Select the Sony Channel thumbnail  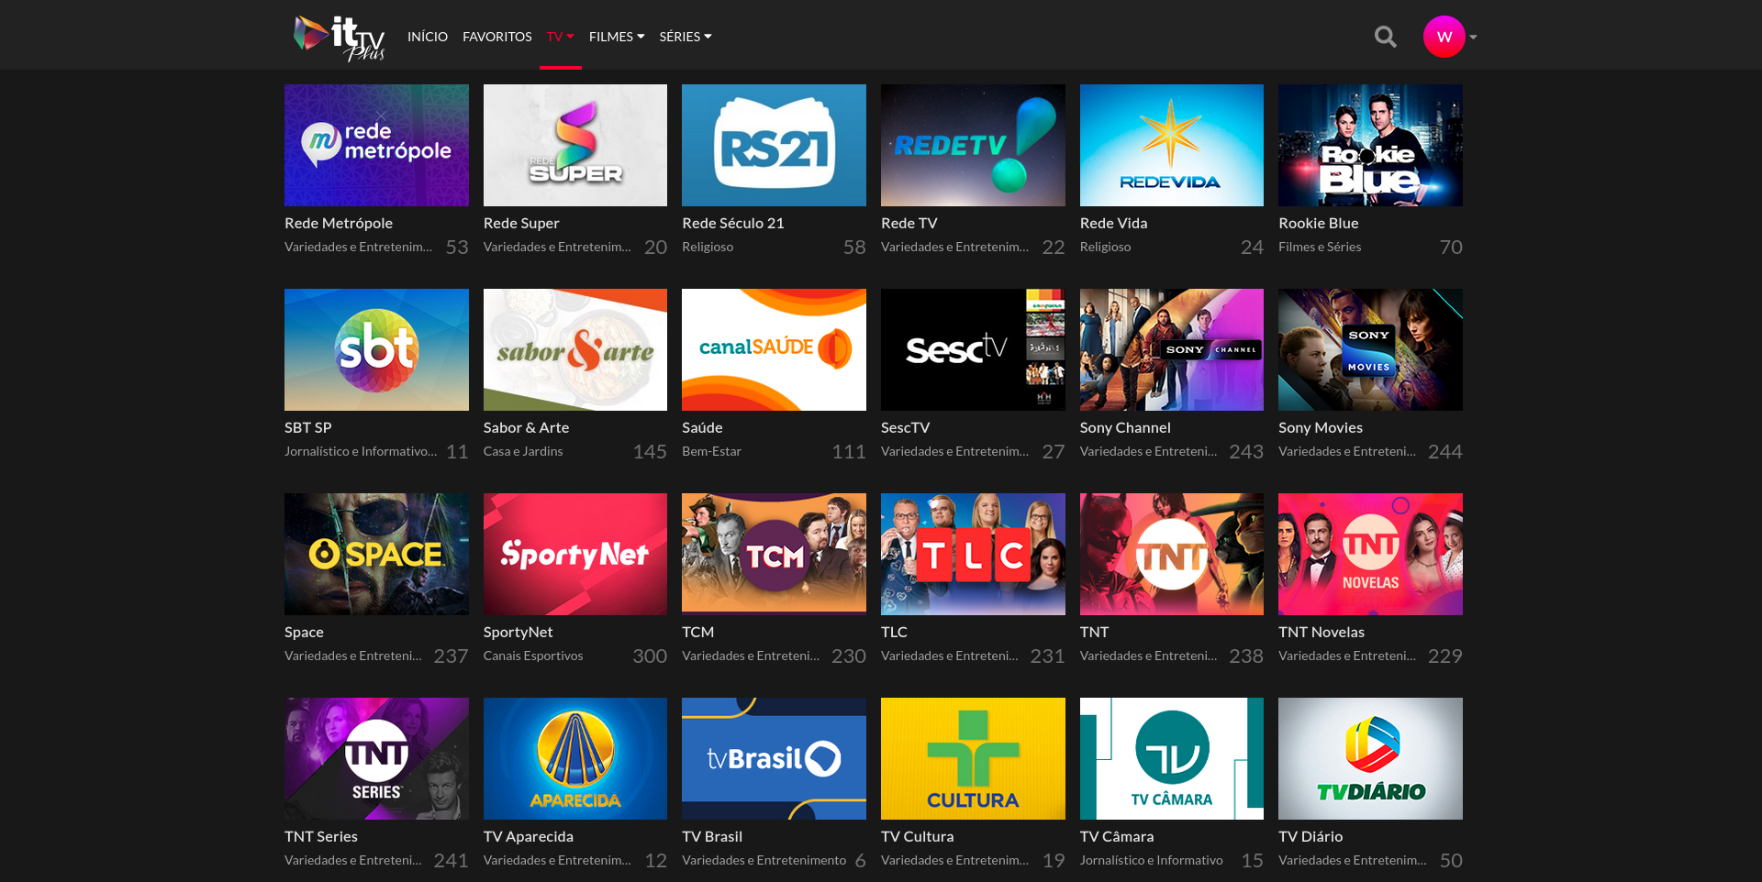point(1172,349)
